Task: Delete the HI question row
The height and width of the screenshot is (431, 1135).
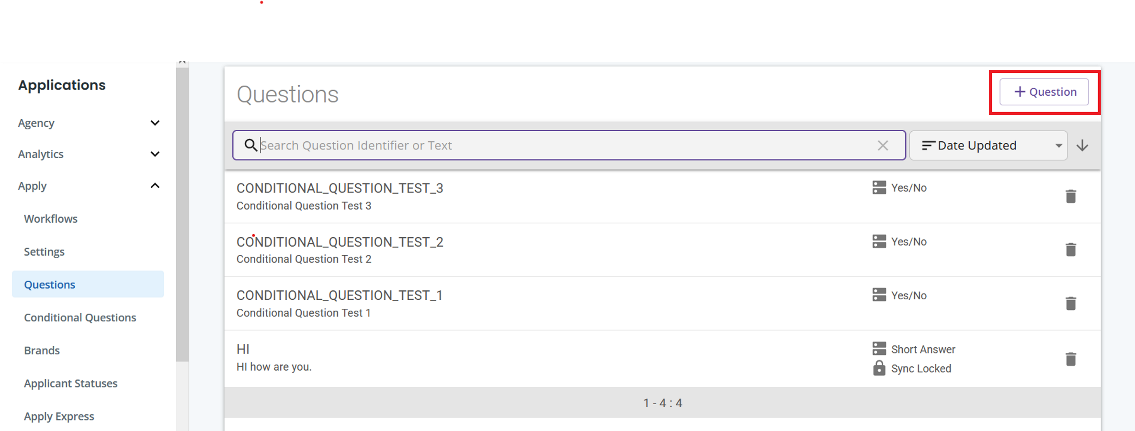Action: (x=1071, y=359)
